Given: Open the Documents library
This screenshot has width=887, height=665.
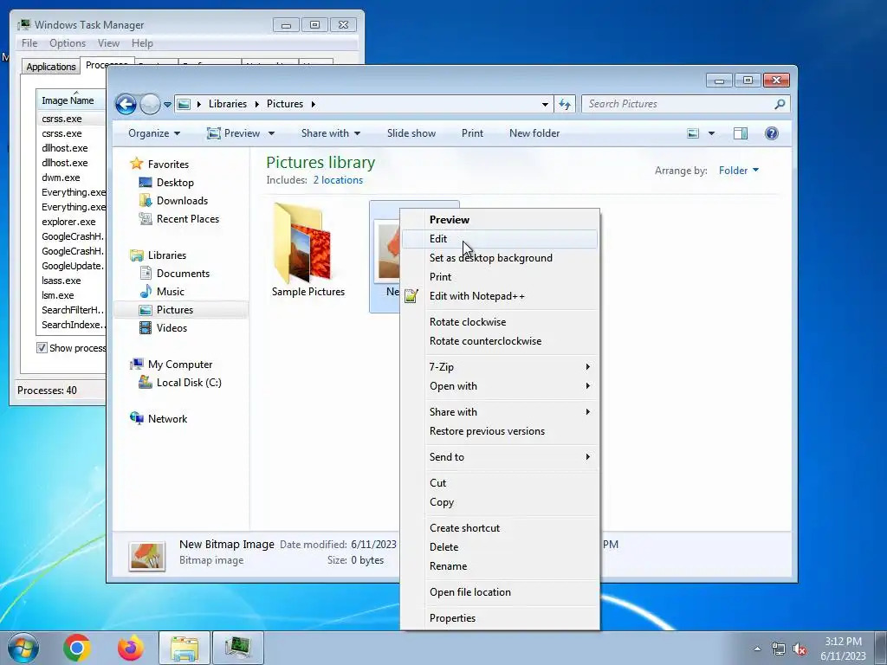Looking at the screenshot, I should pos(183,274).
